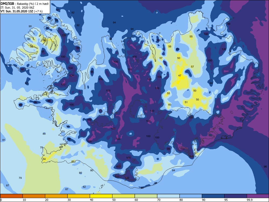Click the legend tick label 10
269x202 pixels.
pyautogui.click(x=24, y=200)
